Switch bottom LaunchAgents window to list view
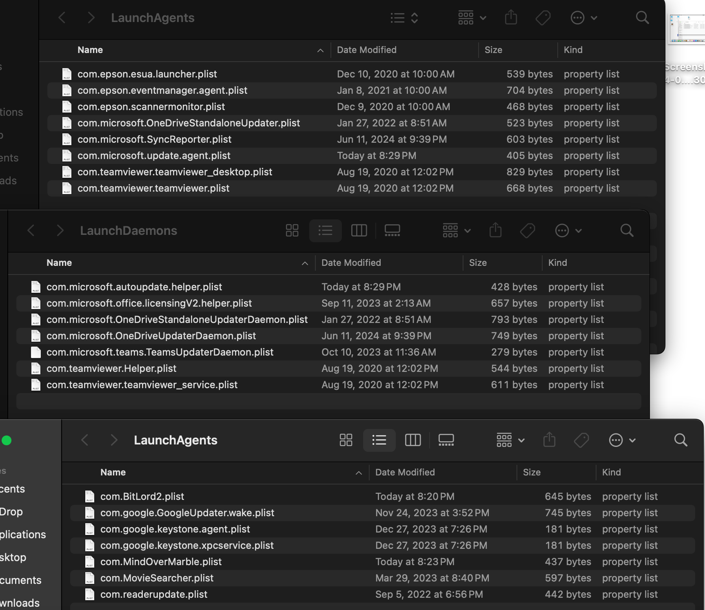705x610 pixels. 379,440
